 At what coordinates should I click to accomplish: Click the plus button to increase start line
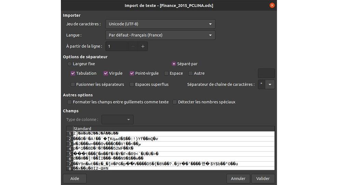143,46
